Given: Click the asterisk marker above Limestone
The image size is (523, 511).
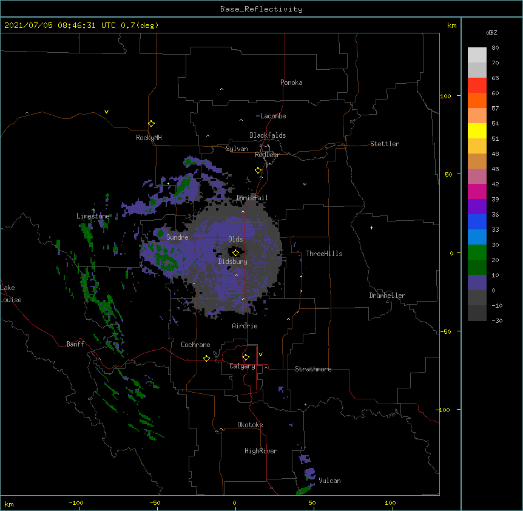Looking at the screenshot, I should pyautogui.click(x=93, y=210).
